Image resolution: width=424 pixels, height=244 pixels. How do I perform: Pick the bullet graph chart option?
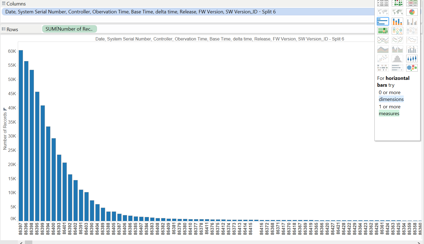[397, 68]
